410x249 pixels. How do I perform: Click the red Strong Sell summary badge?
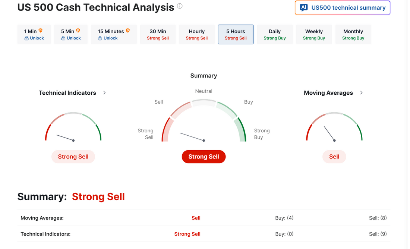204,157
